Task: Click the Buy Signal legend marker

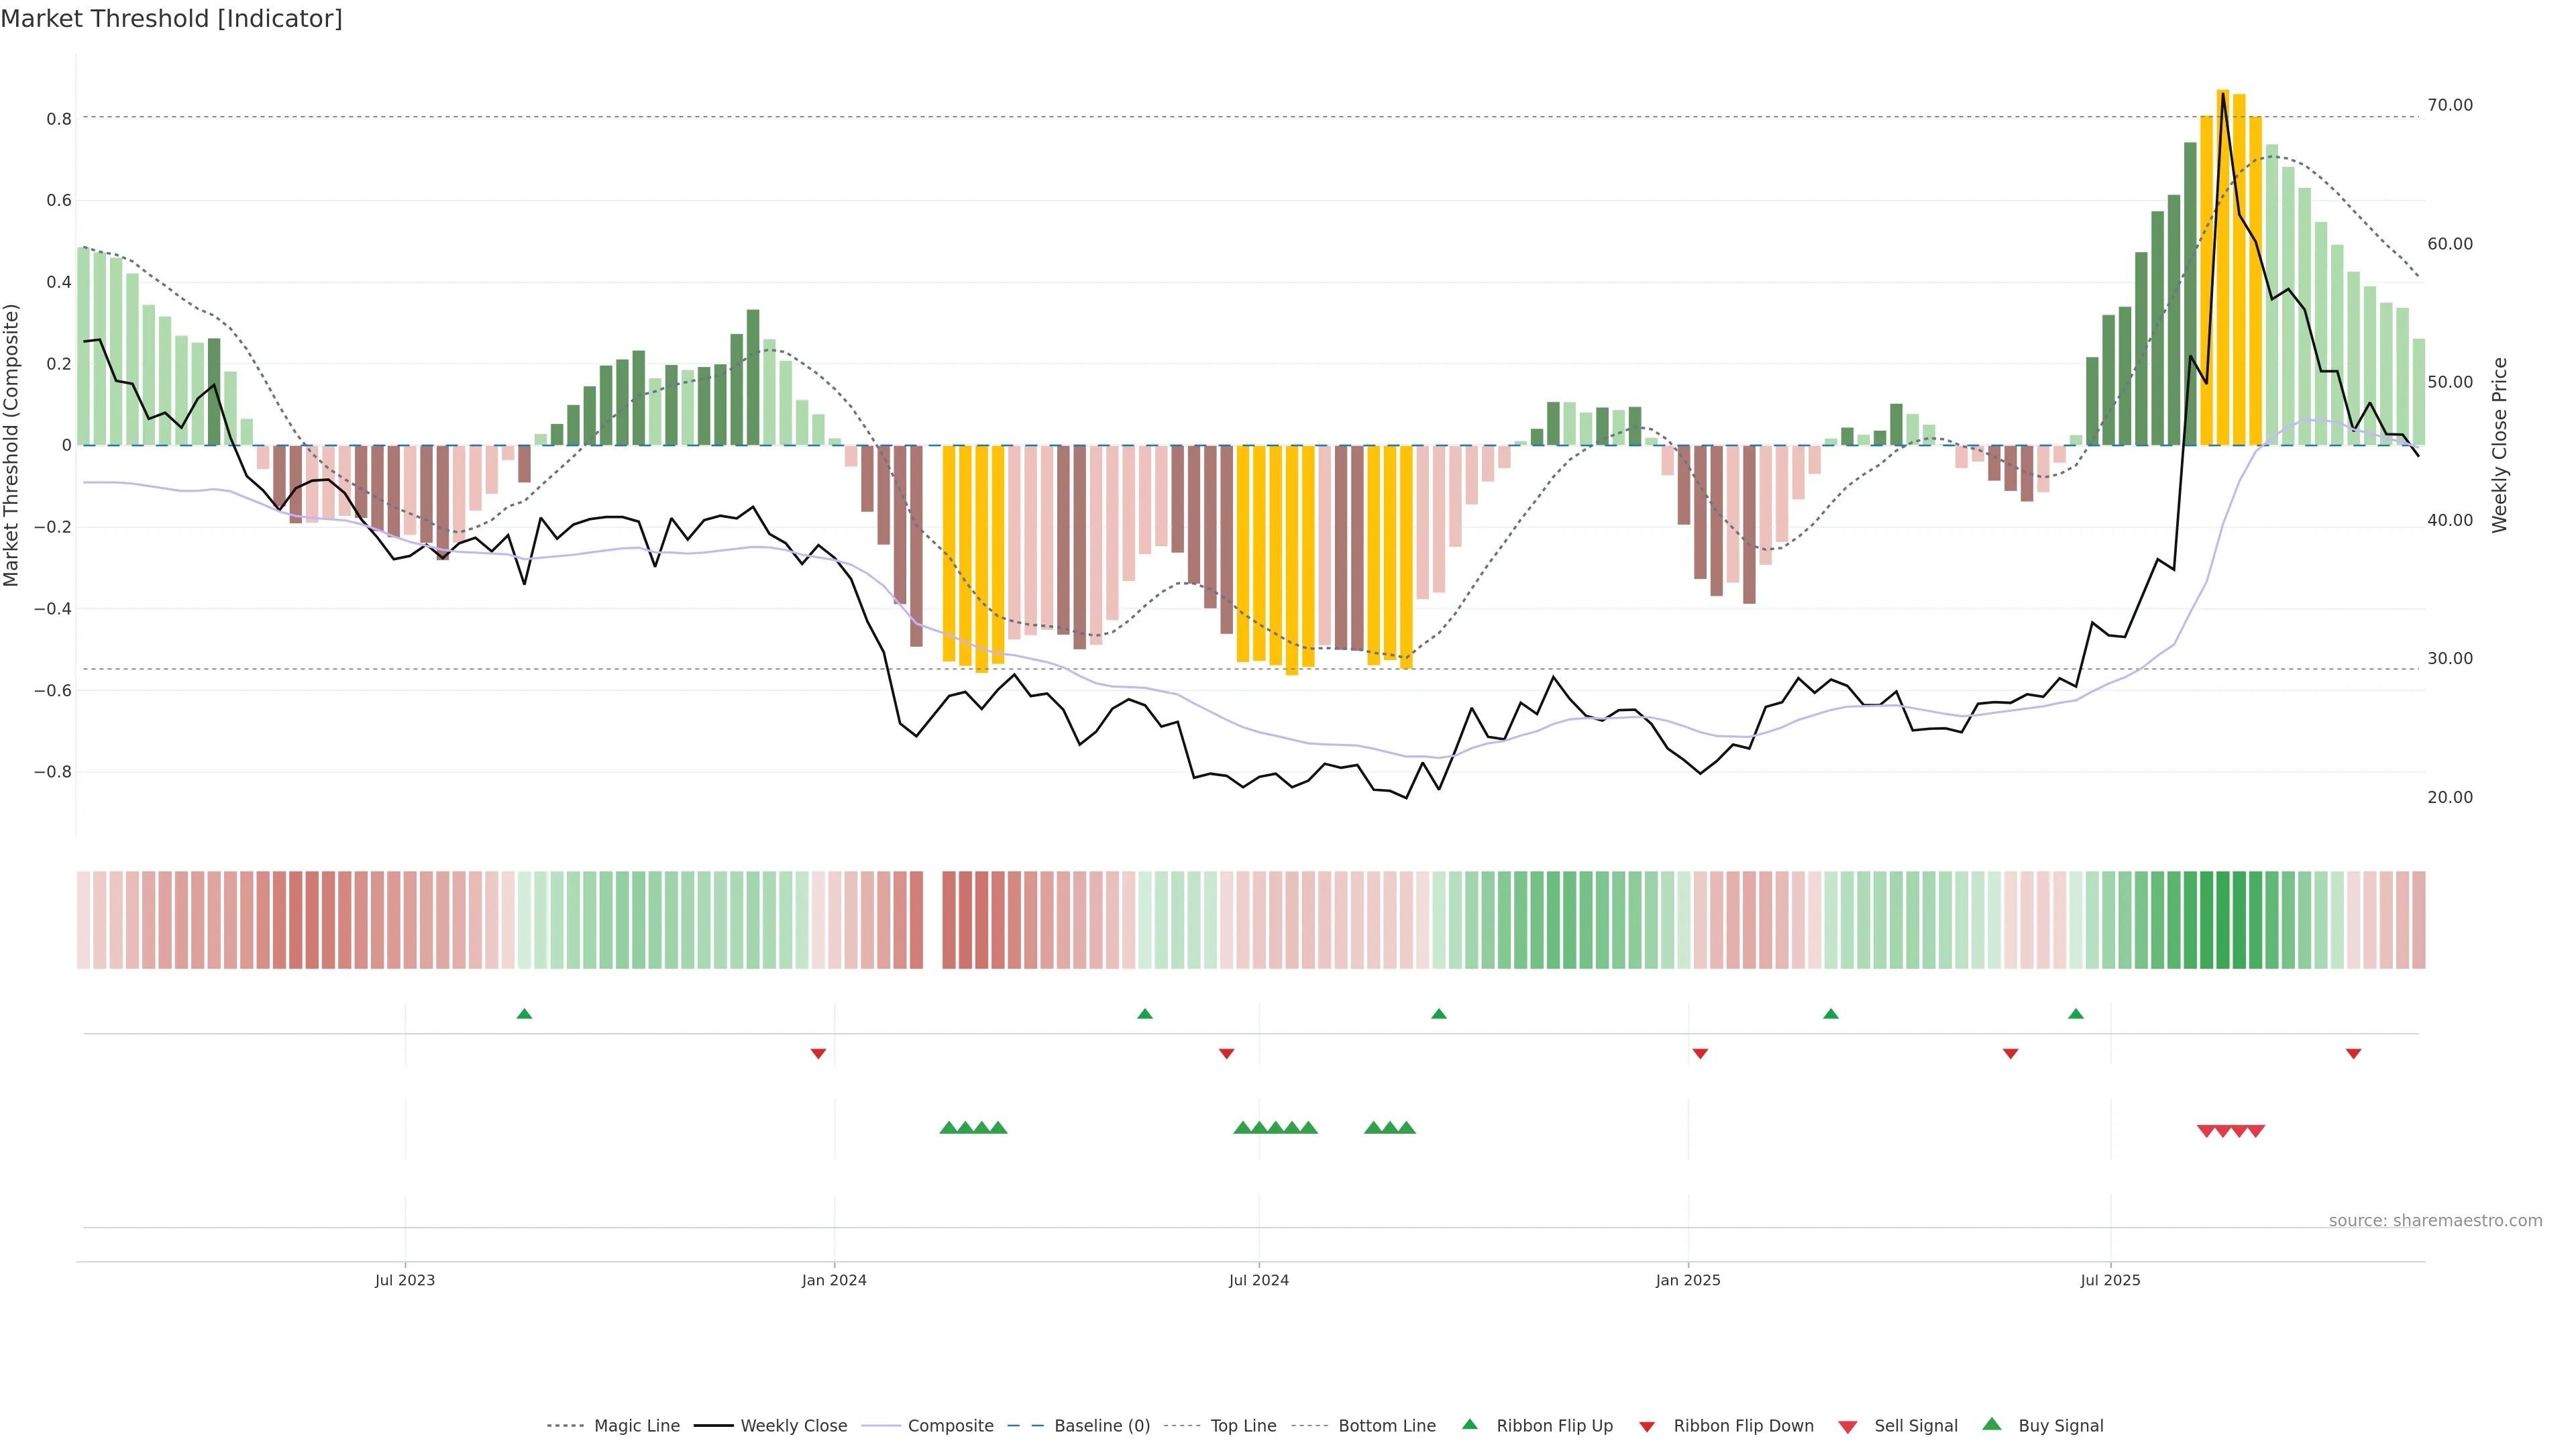Action: [1991, 1424]
